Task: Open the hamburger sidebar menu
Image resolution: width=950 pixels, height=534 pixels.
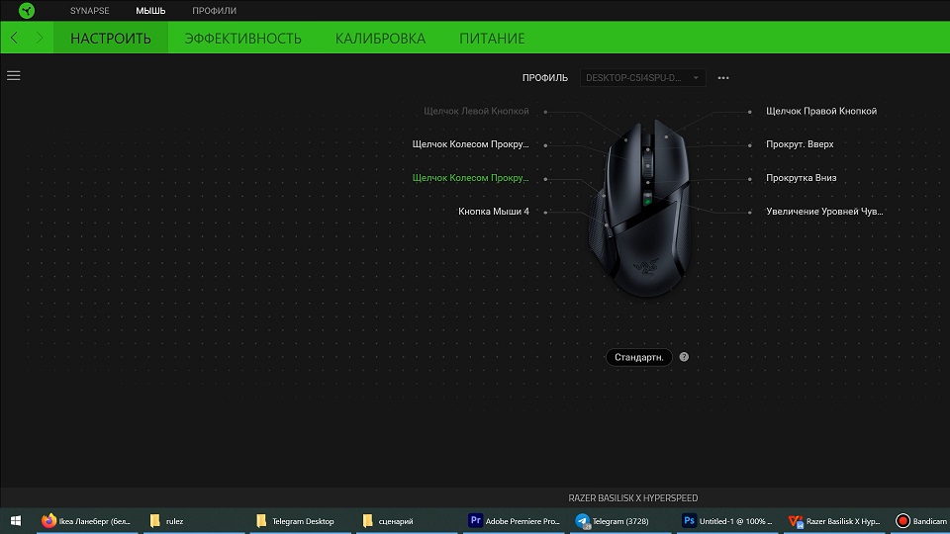Action: click(x=13, y=76)
